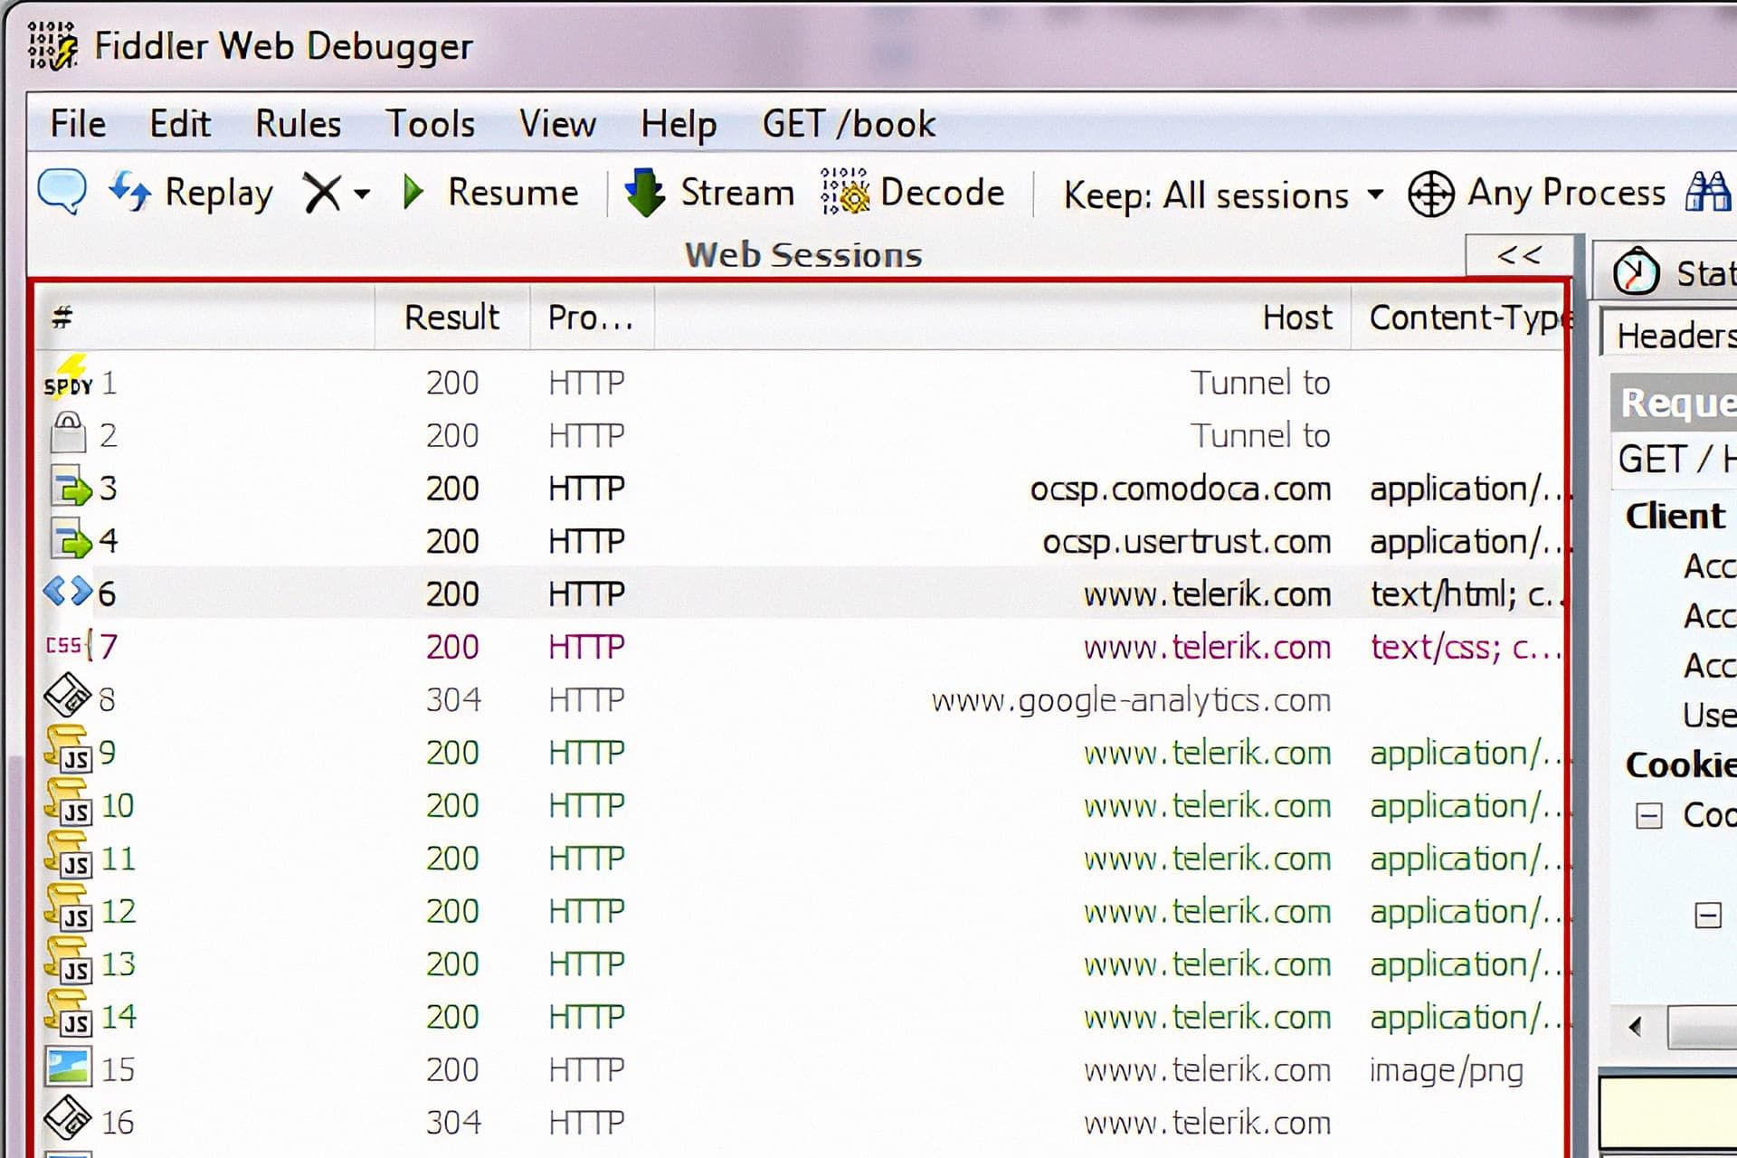Click the image icon of session 15
Viewport: 1737px width, 1158px height.
(69, 1068)
